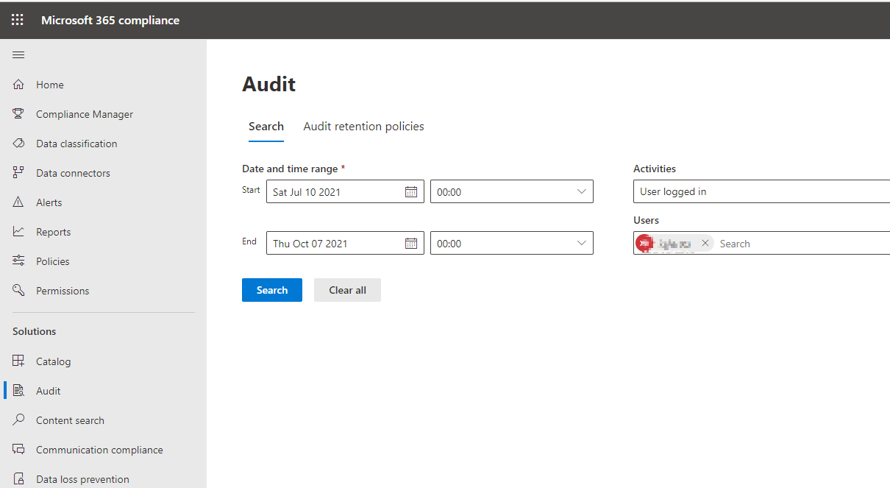Click the Data connectors icon
The height and width of the screenshot is (488, 890).
(x=19, y=173)
